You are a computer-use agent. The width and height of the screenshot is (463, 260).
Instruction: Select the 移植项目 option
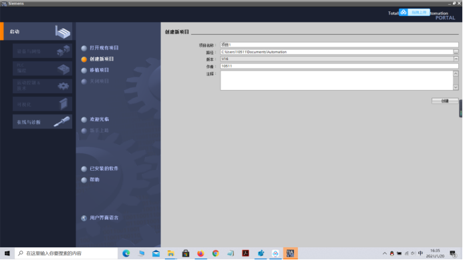point(99,70)
